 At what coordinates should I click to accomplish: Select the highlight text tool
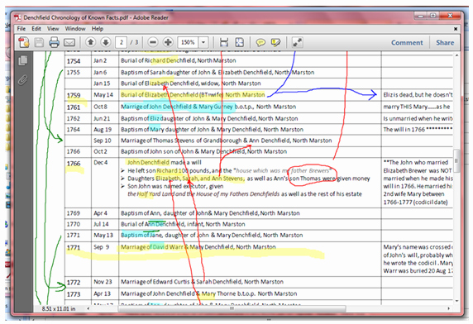click(275, 42)
